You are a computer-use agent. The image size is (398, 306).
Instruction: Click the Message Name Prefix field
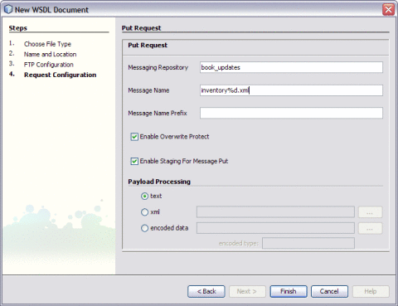291,113
